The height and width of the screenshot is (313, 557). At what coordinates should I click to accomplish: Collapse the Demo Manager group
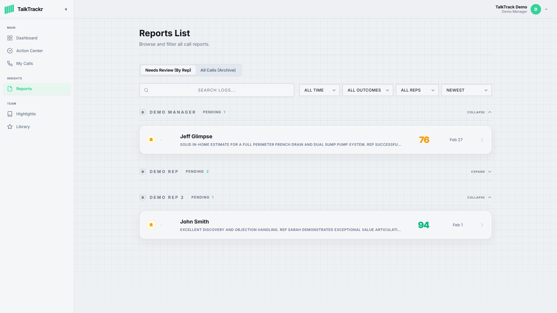click(479, 112)
